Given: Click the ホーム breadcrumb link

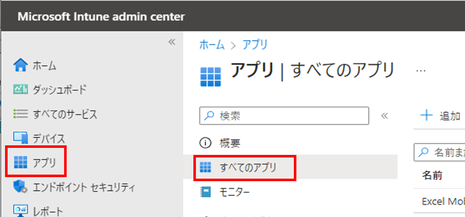Looking at the screenshot, I should tap(212, 45).
